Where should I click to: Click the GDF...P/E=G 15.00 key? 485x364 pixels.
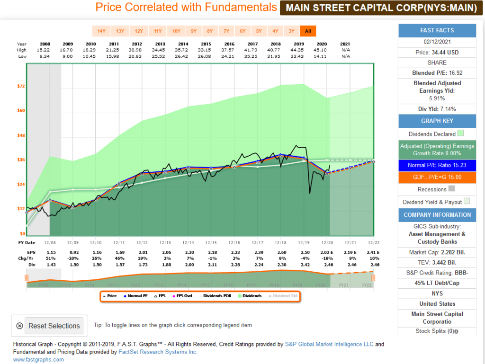point(437,178)
